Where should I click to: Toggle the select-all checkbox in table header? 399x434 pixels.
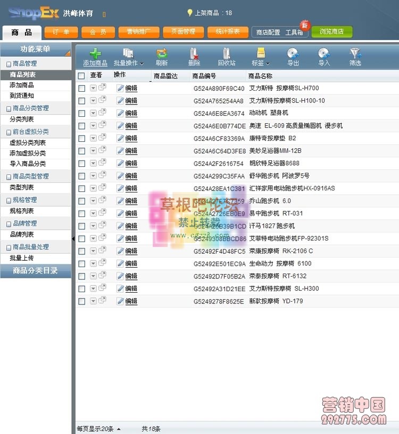(81, 76)
